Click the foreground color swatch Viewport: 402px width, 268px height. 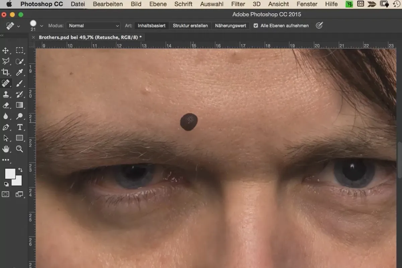click(x=10, y=174)
